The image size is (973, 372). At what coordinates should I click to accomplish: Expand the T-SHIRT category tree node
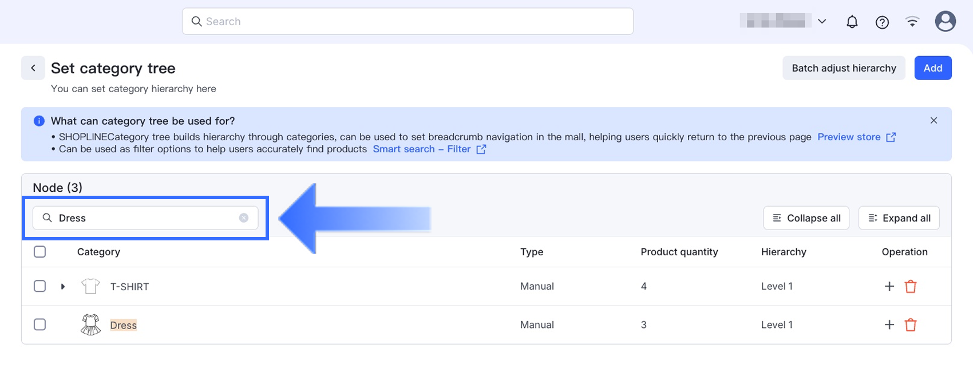pyautogui.click(x=63, y=286)
